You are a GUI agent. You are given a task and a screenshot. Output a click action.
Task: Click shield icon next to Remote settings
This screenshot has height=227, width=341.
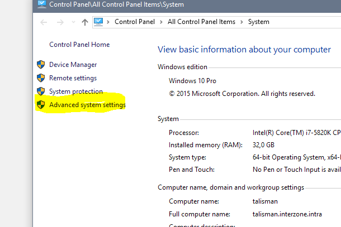[x=41, y=78]
